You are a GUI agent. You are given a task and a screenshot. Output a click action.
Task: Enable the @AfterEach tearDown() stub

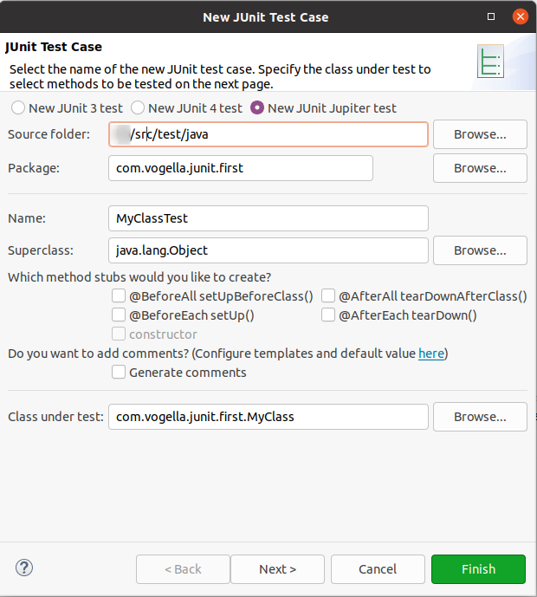[328, 315]
